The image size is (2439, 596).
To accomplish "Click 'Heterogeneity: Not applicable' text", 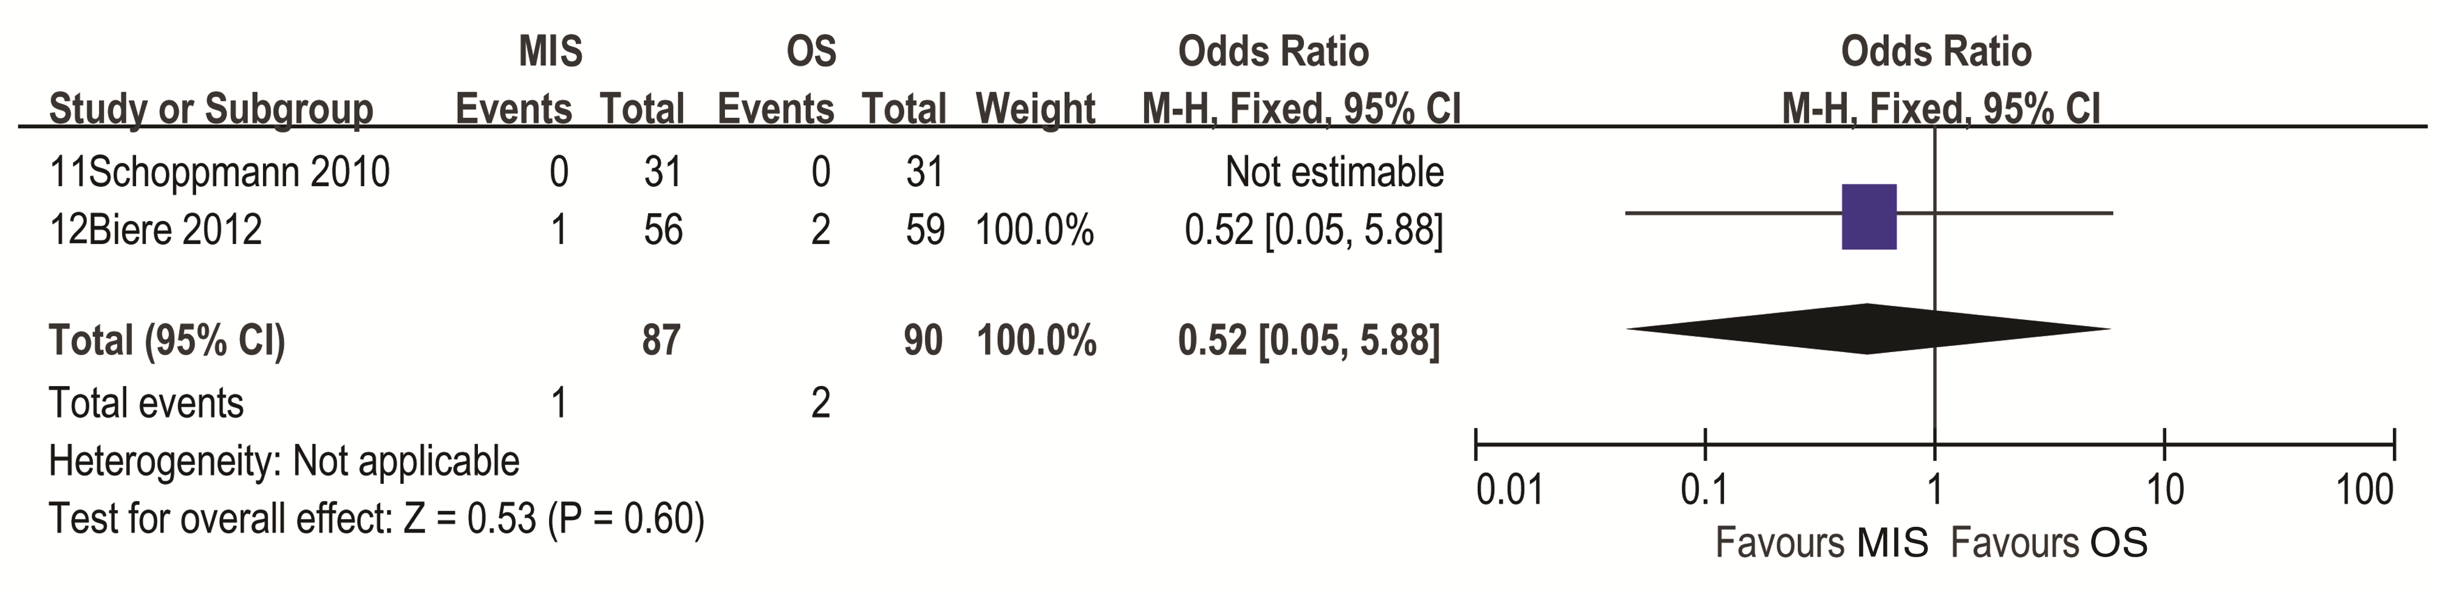I will coord(283,462).
